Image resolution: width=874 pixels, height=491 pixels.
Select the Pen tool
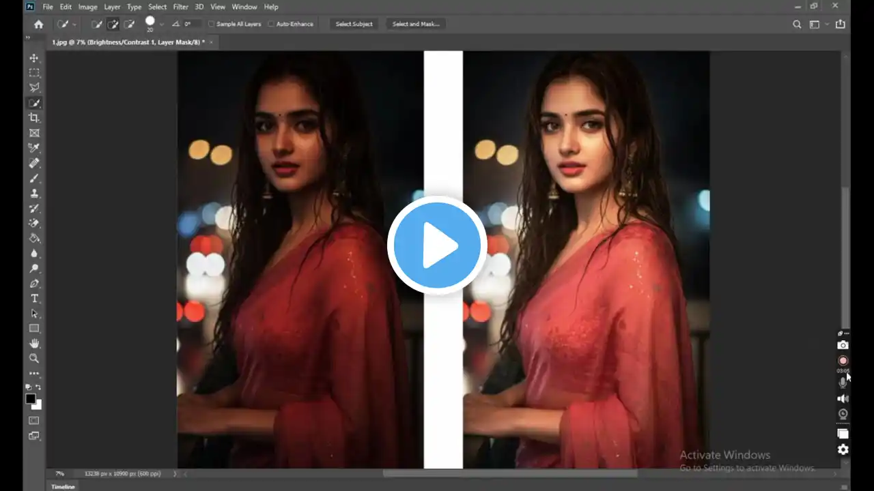pos(34,283)
